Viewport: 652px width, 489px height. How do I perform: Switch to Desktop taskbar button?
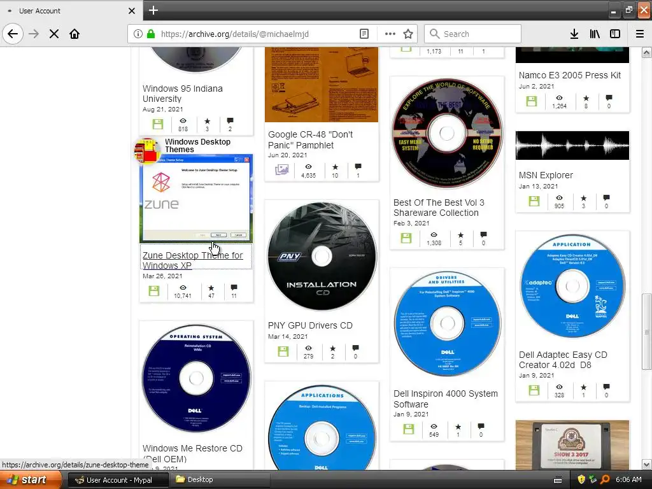click(220, 480)
